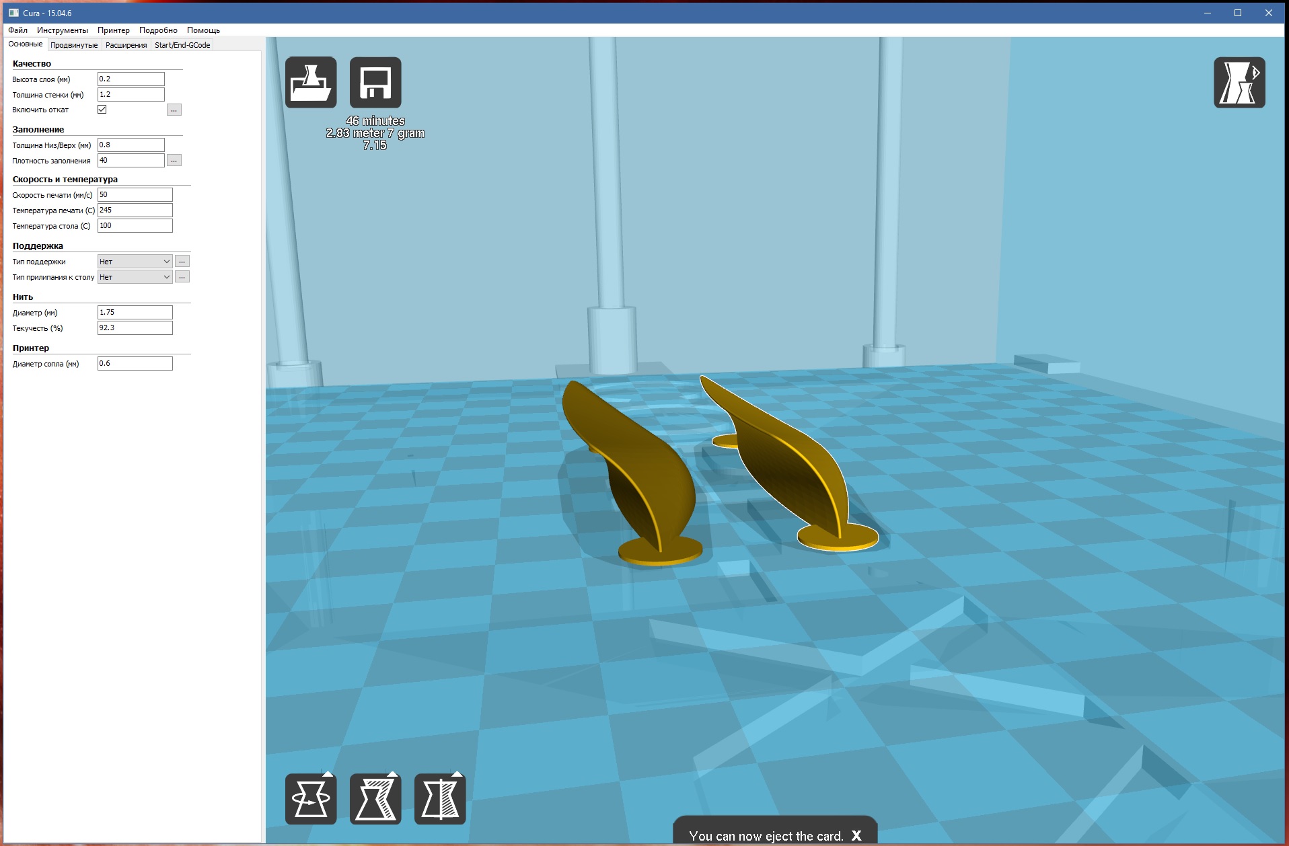The image size is (1289, 846).
Task: Click the Высота слоя input field
Action: click(x=131, y=79)
